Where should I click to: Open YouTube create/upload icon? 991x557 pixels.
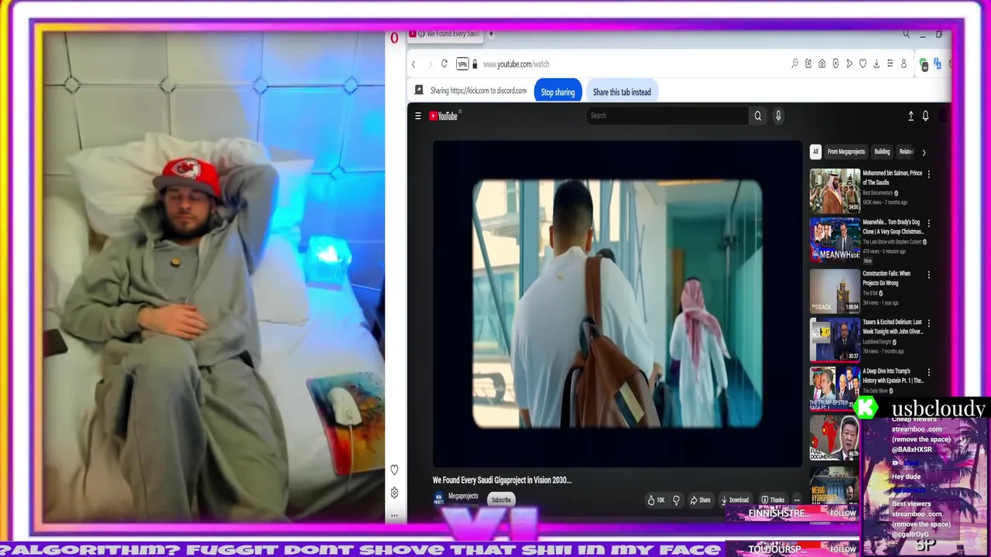pos(910,116)
